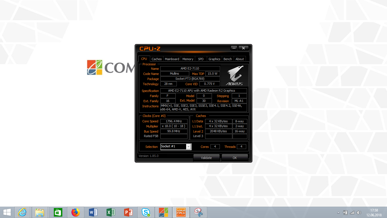The width and height of the screenshot is (387, 218).
Task: Open the Graphics tab
Action: pyautogui.click(x=214, y=59)
